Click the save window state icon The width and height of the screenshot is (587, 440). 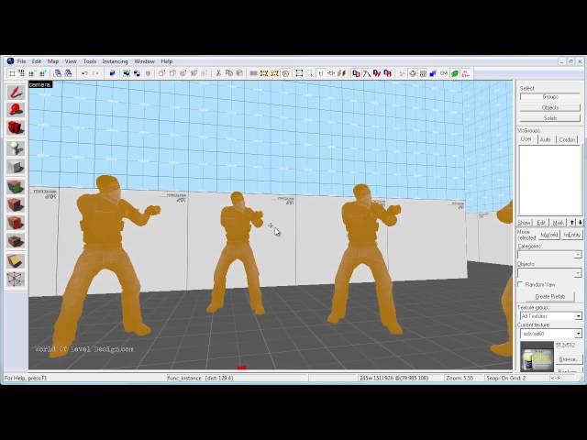(68, 73)
